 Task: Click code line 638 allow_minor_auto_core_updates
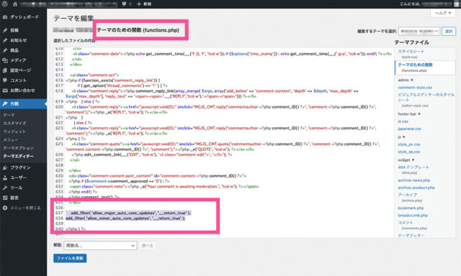pos(125,218)
